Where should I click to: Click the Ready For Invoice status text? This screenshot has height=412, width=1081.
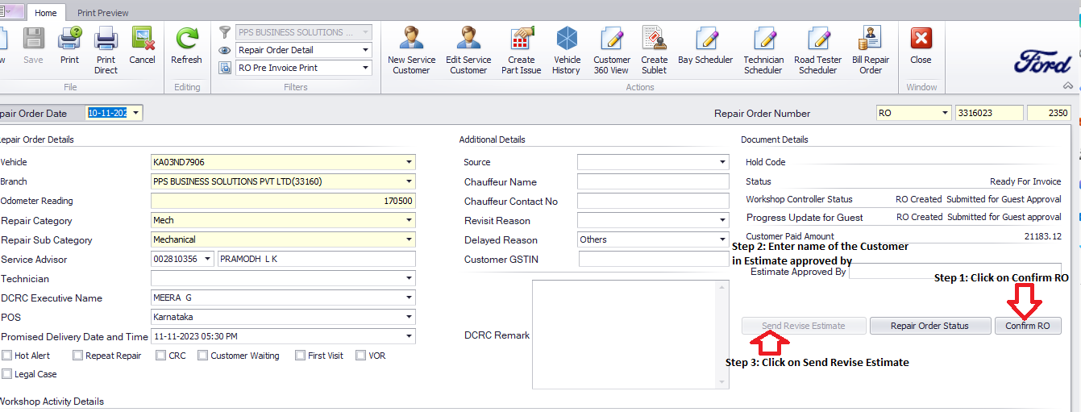click(1025, 181)
